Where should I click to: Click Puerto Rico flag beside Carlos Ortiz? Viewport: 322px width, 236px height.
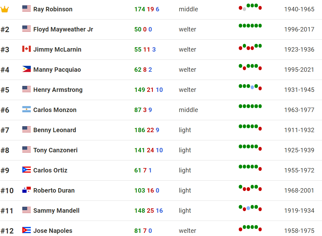click(x=26, y=170)
